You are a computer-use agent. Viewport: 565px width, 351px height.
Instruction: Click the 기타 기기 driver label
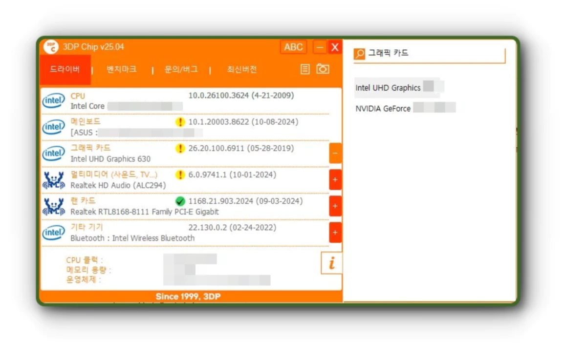pyautogui.click(x=87, y=227)
